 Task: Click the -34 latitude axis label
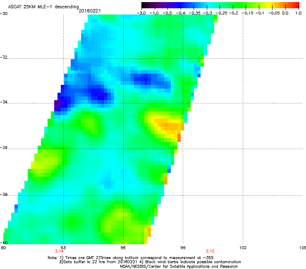coord(4,102)
